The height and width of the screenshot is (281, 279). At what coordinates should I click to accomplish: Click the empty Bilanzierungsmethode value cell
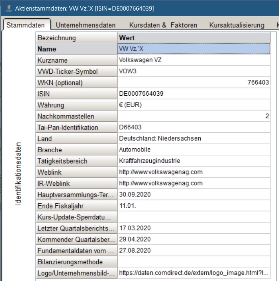[194, 261]
